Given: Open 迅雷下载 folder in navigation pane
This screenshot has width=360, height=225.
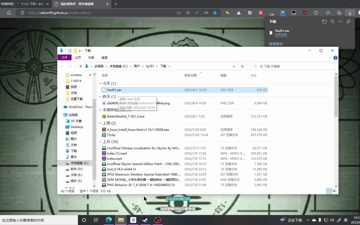Looking at the screenshot, I should coord(76,99).
